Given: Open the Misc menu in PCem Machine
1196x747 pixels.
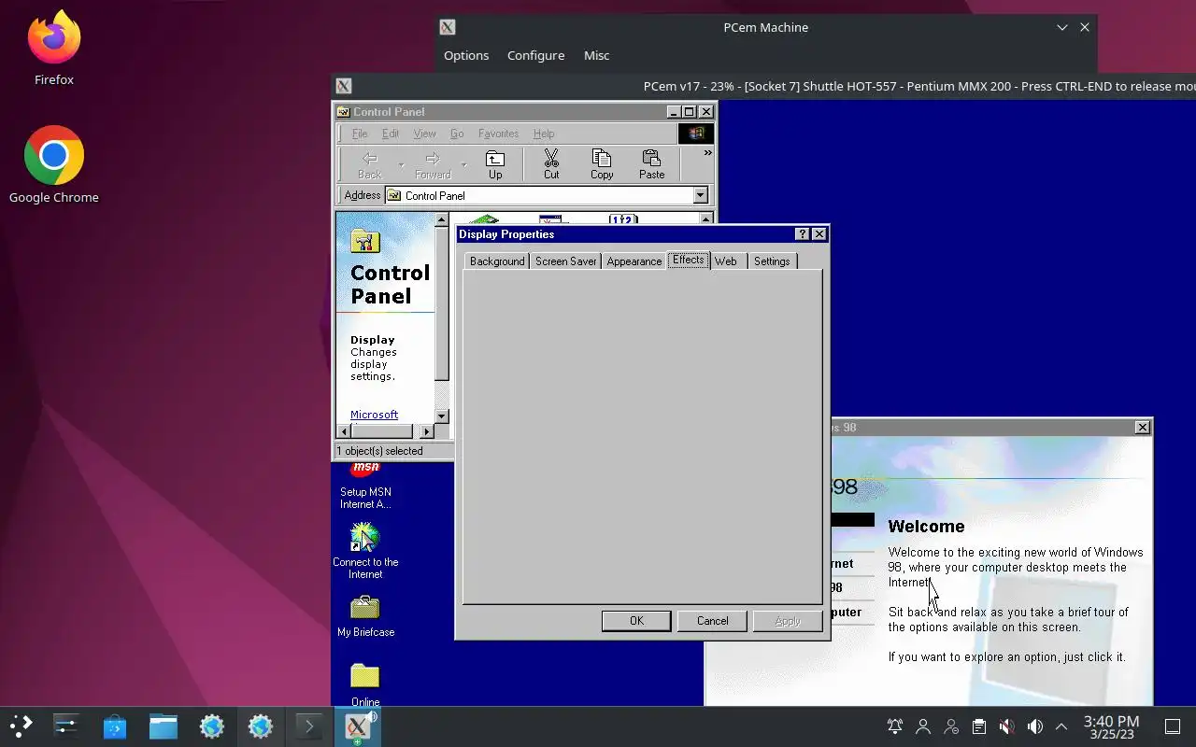Looking at the screenshot, I should [x=596, y=55].
